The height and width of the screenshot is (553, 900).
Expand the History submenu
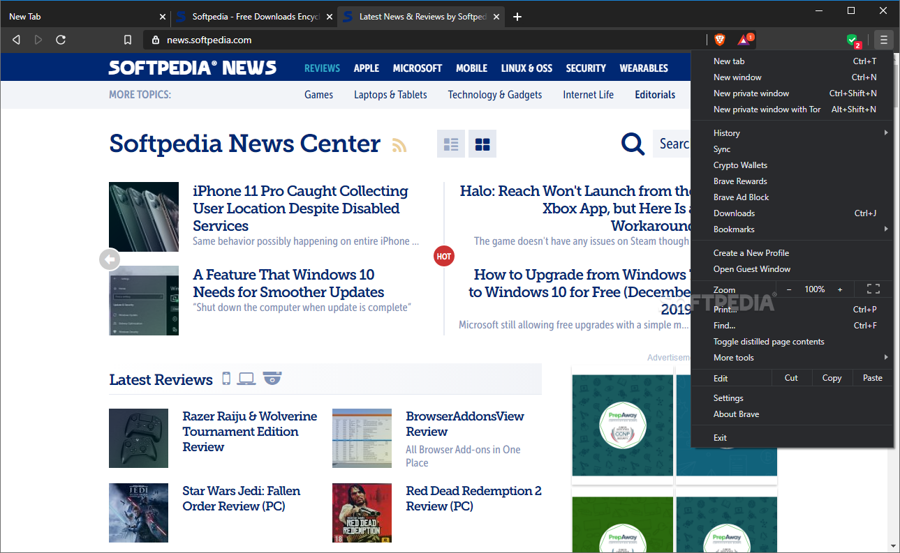792,132
